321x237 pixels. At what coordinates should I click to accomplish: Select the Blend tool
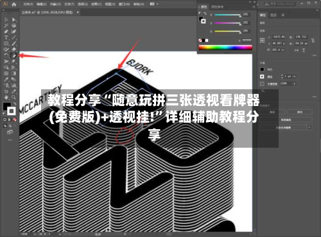click(13, 80)
